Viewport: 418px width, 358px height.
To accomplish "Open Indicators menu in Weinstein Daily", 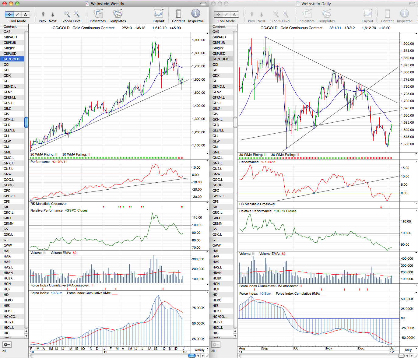I will [307, 14].
